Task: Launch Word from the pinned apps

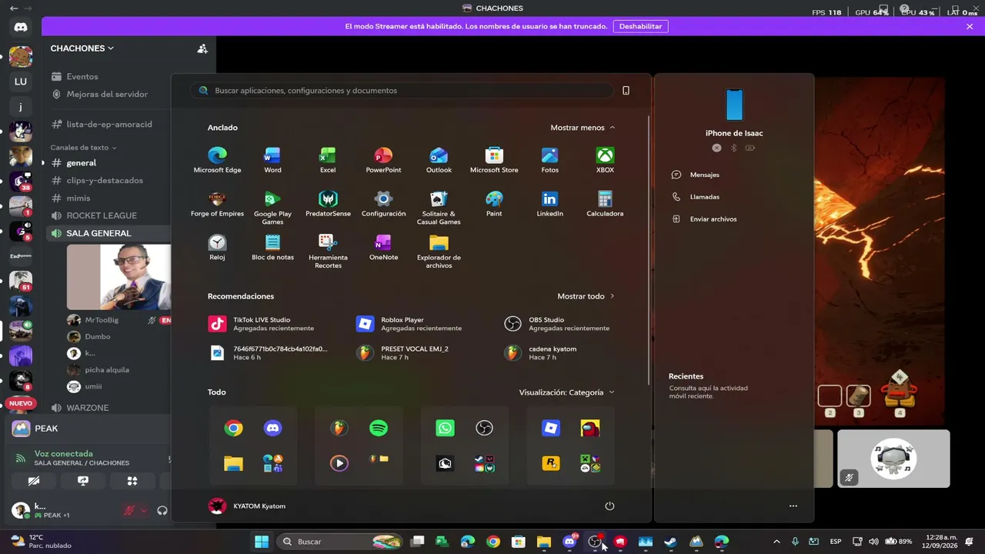Action: click(272, 160)
